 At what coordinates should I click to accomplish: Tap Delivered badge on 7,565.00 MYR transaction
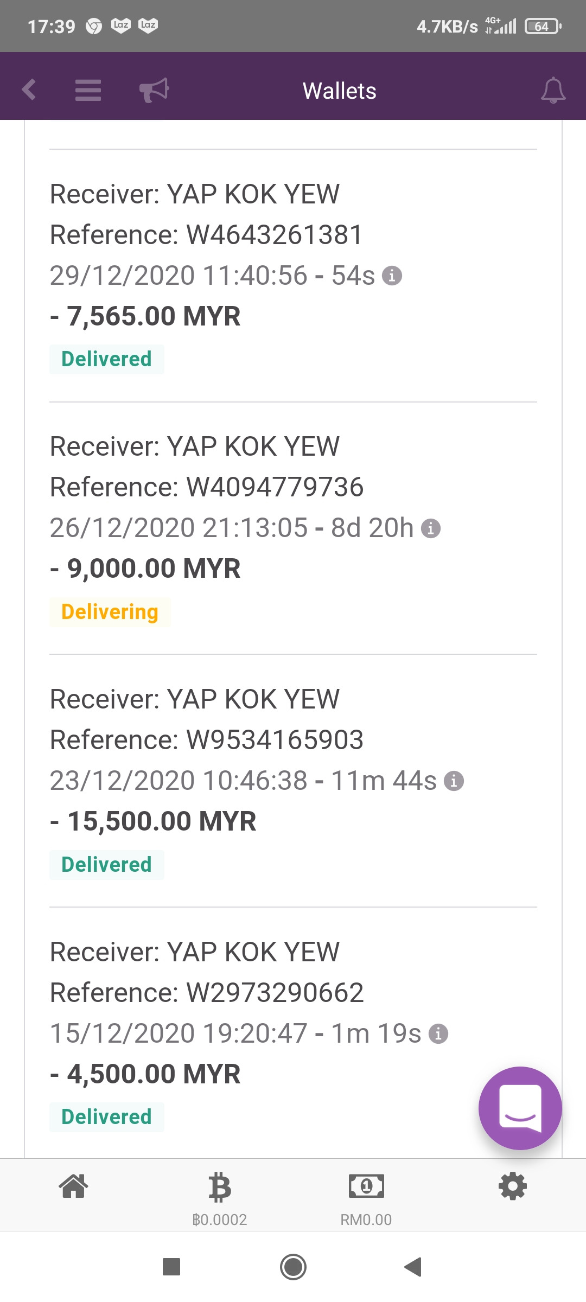coord(106,359)
